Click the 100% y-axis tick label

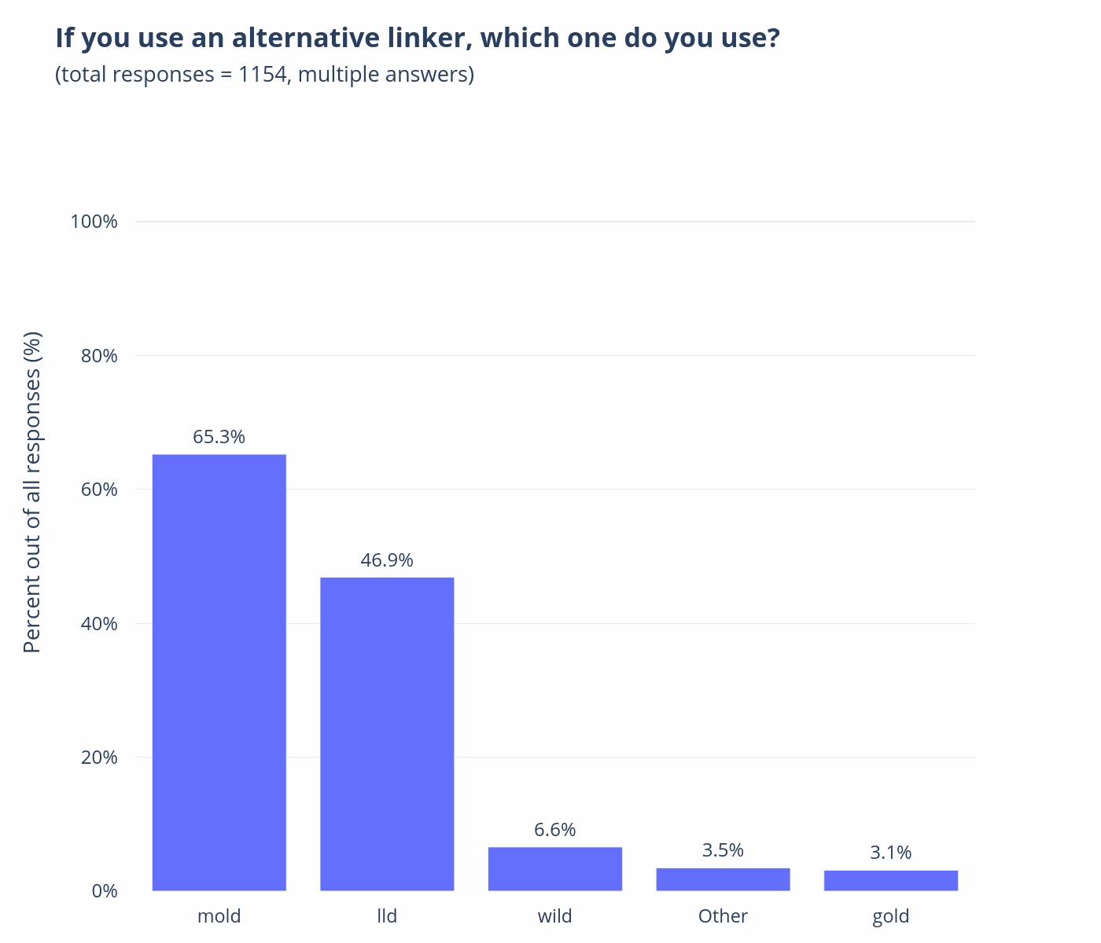point(94,222)
